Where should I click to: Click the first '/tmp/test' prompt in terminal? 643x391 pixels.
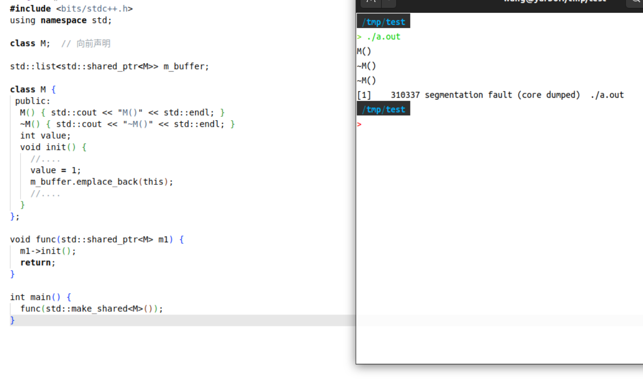tap(383, 22)
